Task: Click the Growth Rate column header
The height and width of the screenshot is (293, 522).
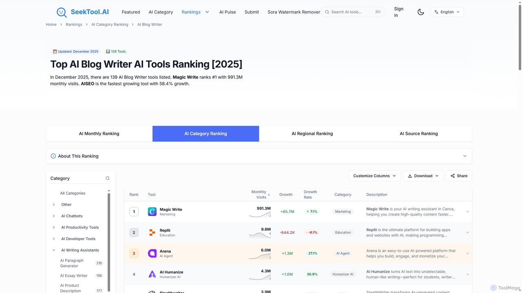Action: (310, 195)
